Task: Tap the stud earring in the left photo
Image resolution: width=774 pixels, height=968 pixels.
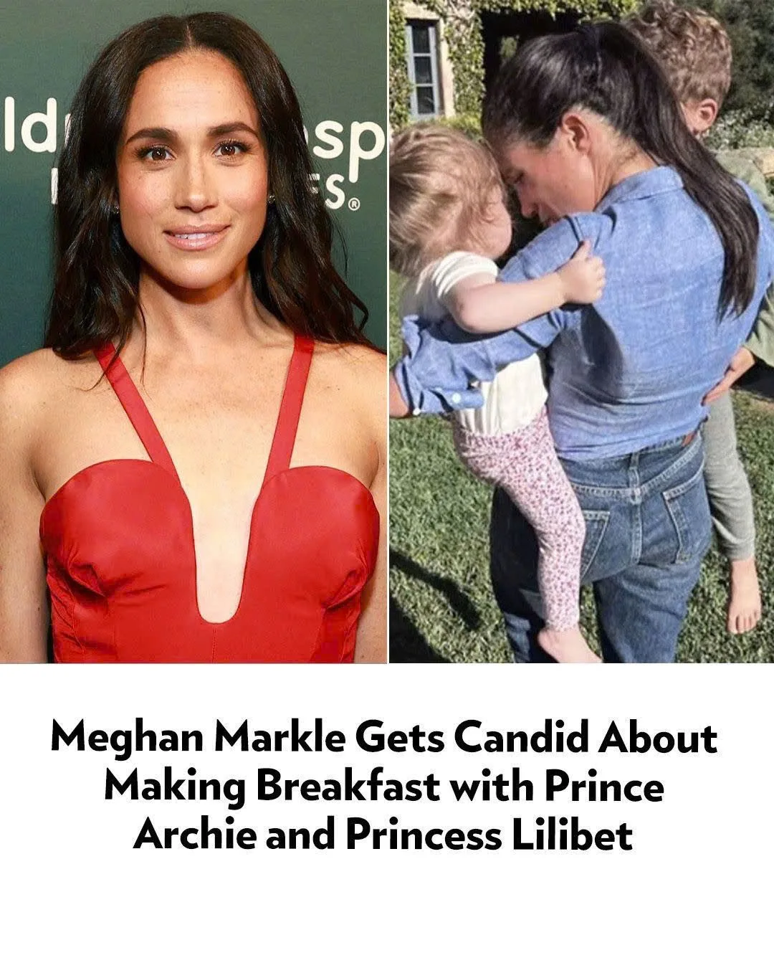Action: [x=272, y=199]
